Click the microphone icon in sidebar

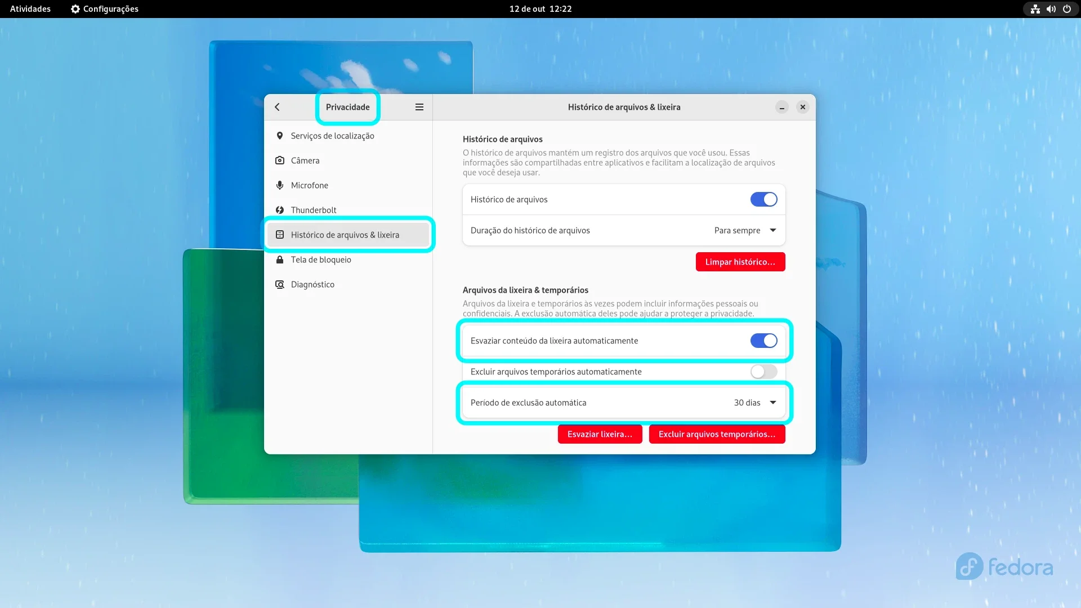(x=280, y=185)
